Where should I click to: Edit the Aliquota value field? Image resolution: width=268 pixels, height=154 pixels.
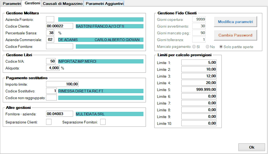53,68
